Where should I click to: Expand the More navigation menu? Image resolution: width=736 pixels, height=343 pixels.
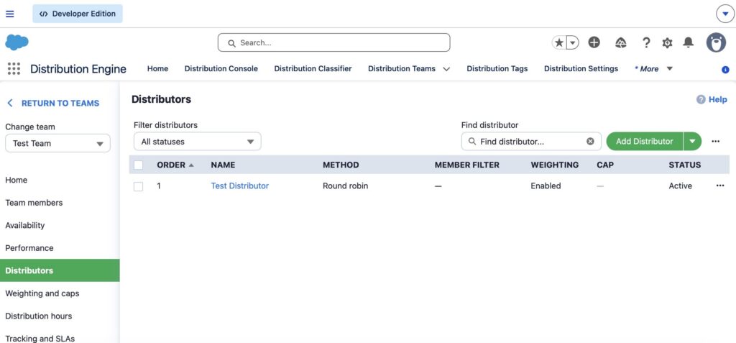pyautogui.click(x=653, y=68)
